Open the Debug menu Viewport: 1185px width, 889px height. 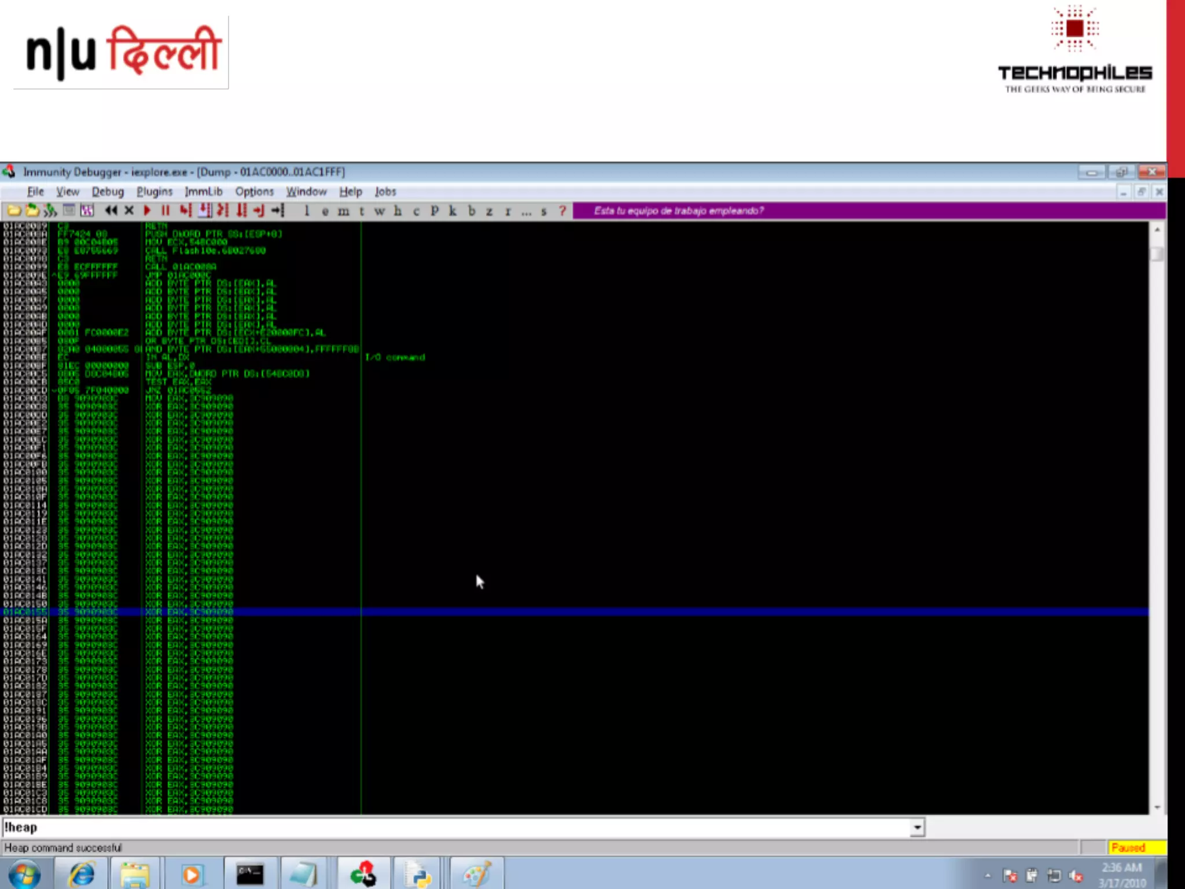[x=108, y=192]
